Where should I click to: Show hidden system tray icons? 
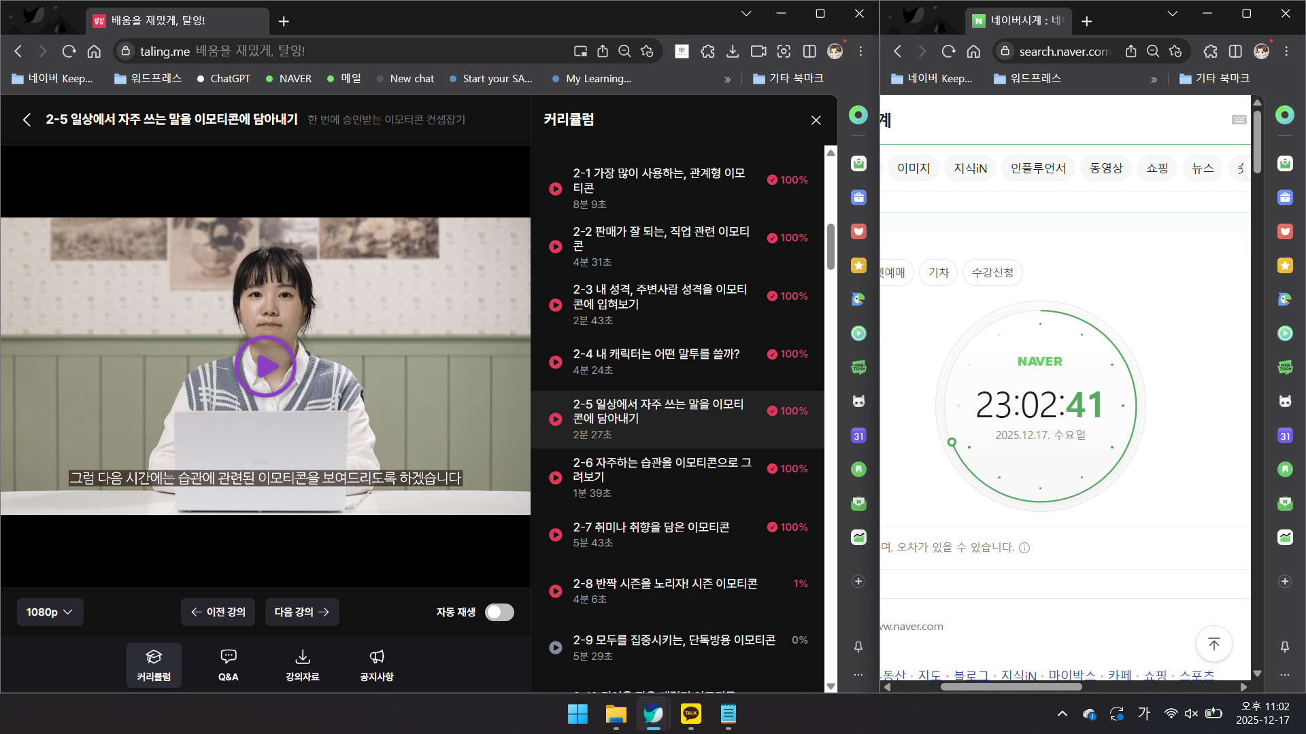1062,714
